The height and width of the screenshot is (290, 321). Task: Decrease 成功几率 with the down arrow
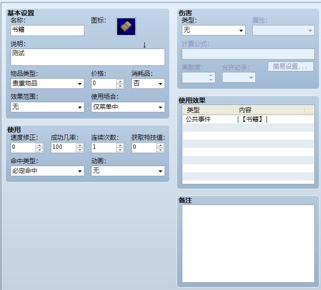click(80, 150)
